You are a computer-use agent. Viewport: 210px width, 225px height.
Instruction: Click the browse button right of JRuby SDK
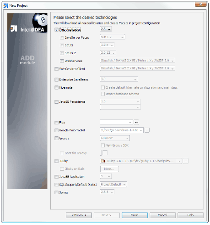(185, 161)
